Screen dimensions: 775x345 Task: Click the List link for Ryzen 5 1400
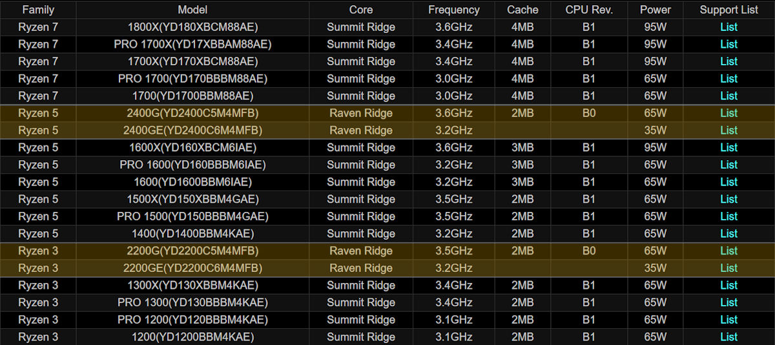(x=728, y=233)
